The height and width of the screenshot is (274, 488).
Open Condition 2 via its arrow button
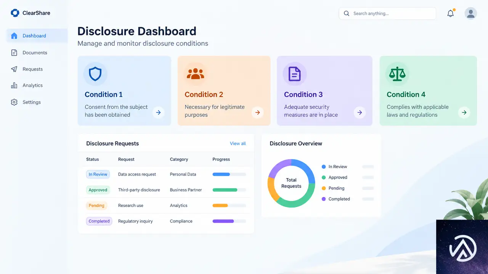click(x=258, y=113)
